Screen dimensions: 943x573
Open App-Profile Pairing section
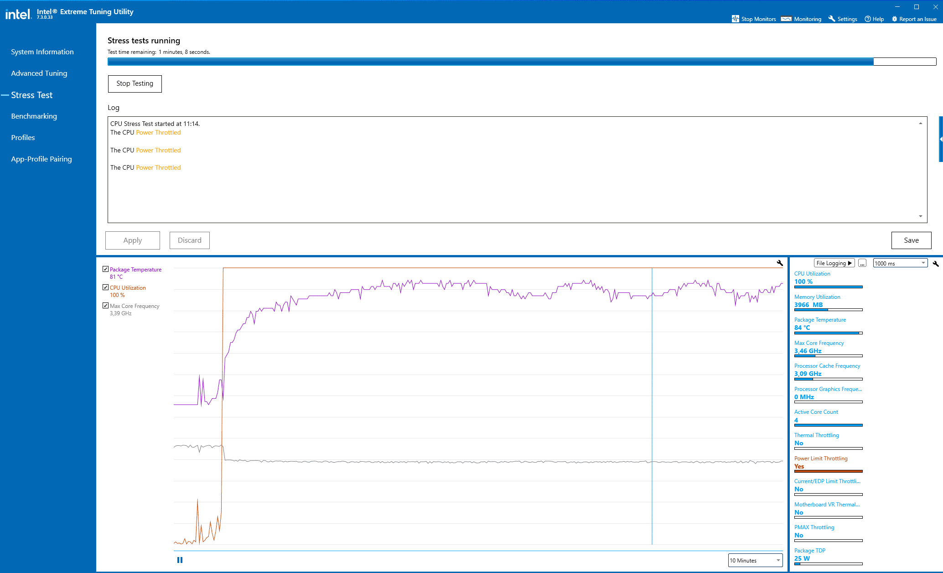tap(41, 159)
